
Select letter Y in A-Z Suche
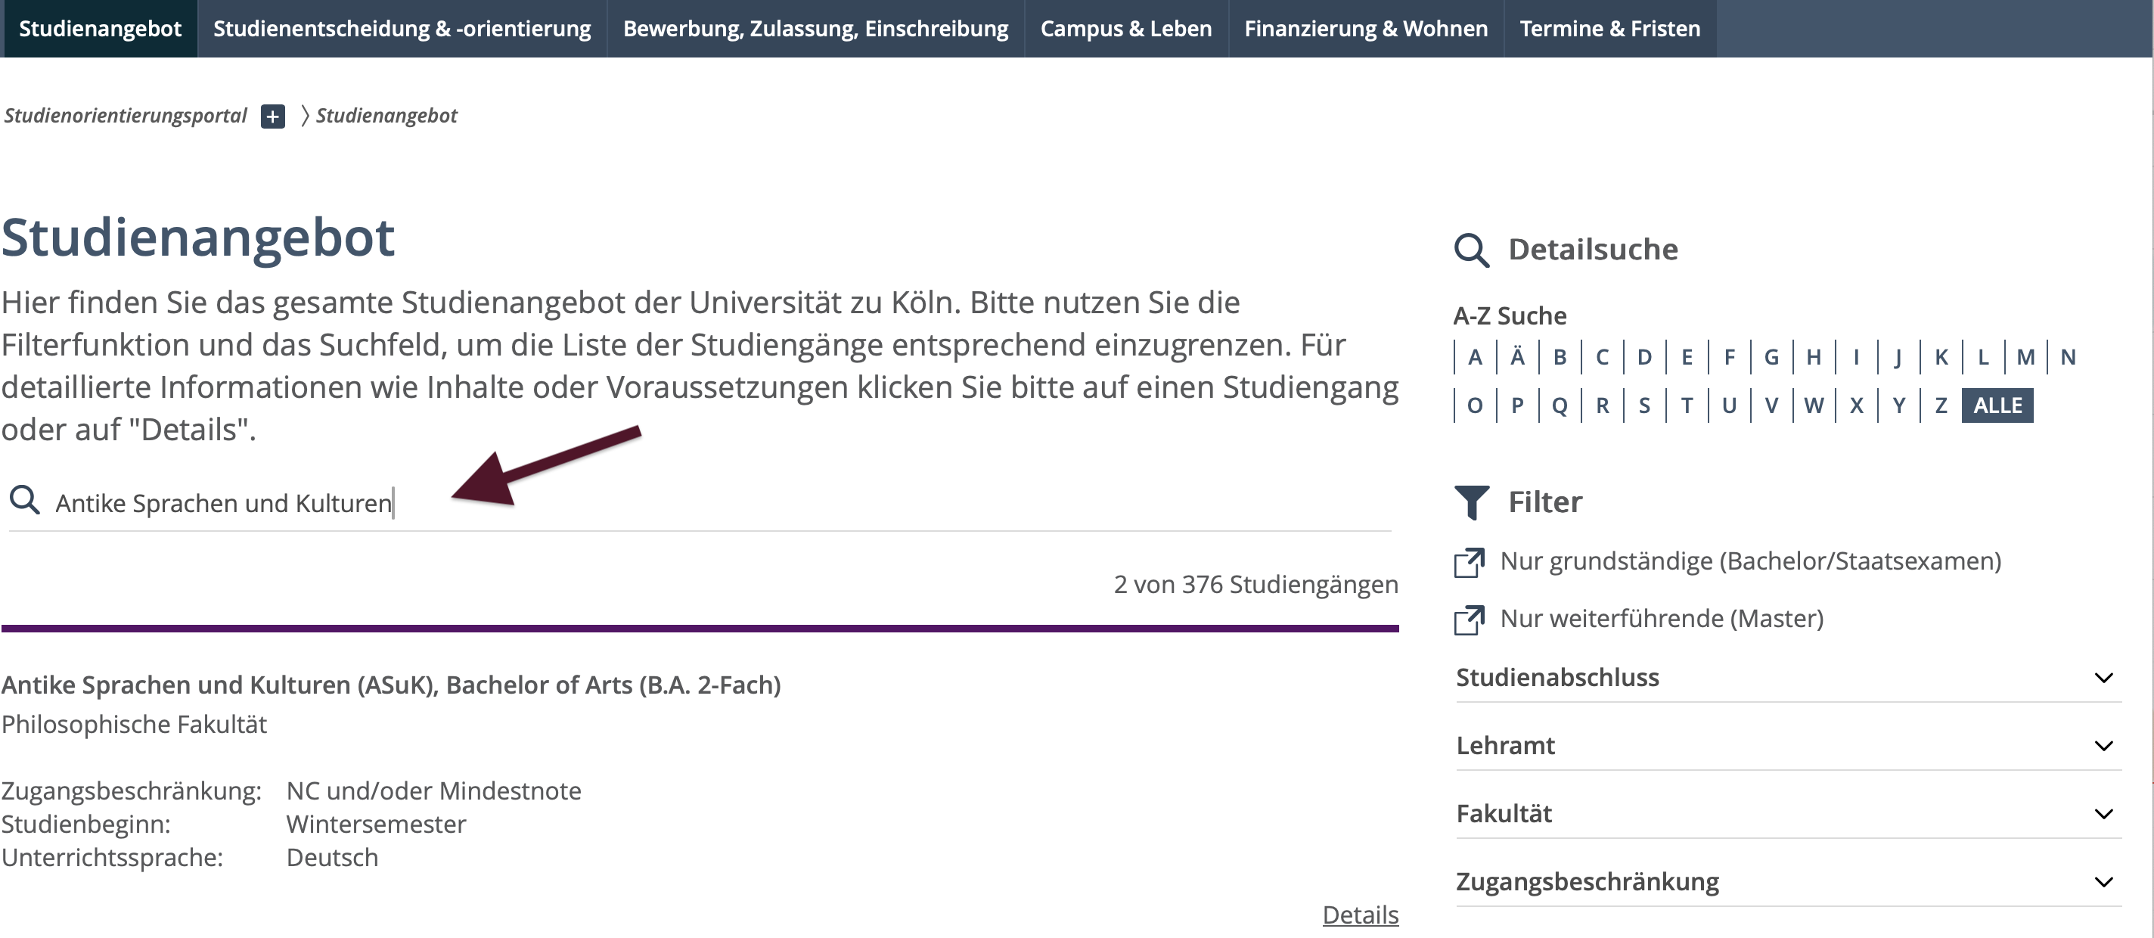1898,405
